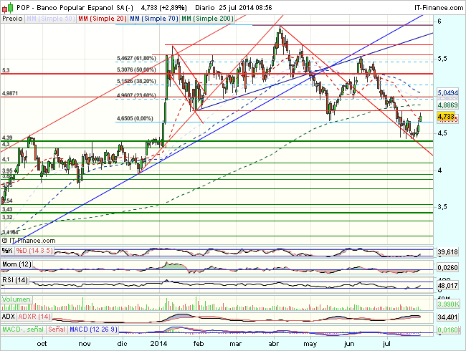Screen dimensions: 466x351
Task: Click the Volumen panel label
Action: (x=16, y=299)
